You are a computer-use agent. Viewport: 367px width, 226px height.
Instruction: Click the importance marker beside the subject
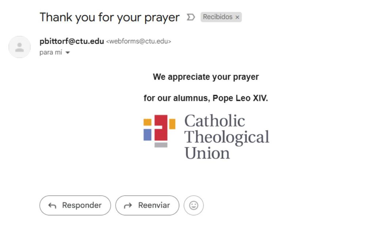[191, 17]
